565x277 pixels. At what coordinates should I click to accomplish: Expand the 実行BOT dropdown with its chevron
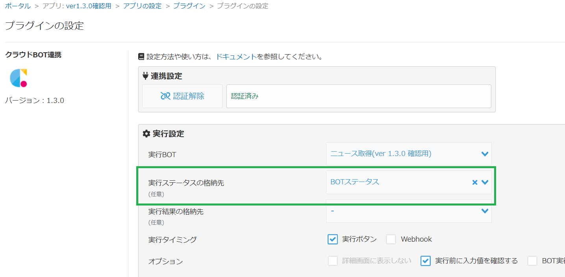point(485,154)
